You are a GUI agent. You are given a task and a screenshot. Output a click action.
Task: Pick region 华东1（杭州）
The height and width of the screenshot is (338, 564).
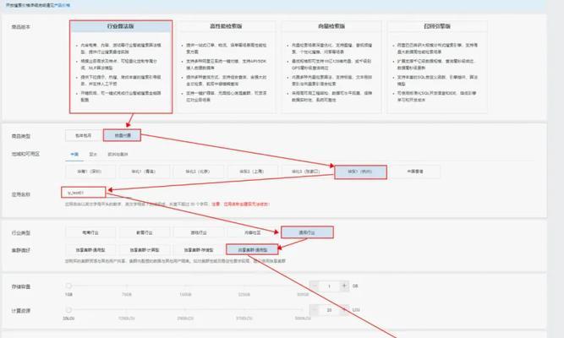coord(361,172)
